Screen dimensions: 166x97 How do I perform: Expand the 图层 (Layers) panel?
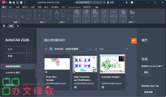77,22
